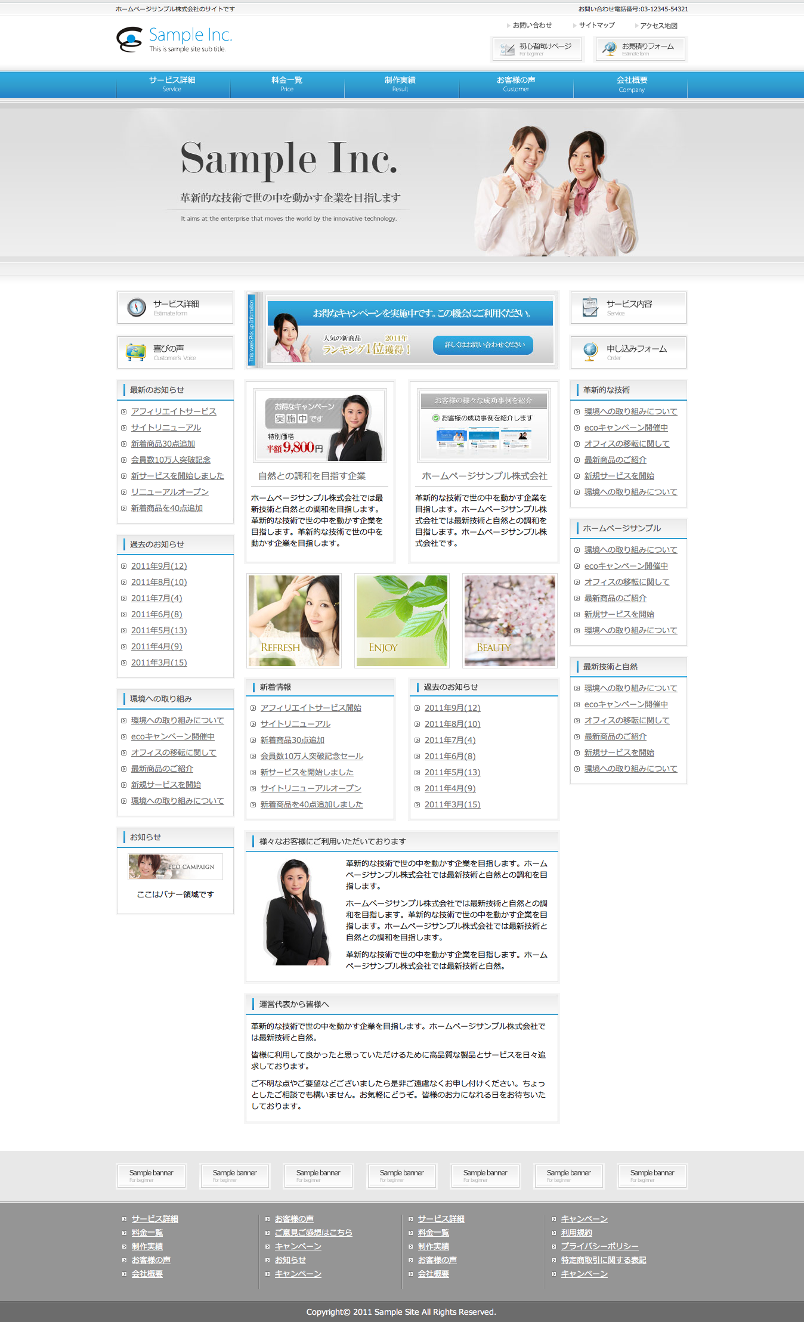Click the green checkmark icon in success stories banner
The height and width of the screenshot is (1322, 804).
436,418
